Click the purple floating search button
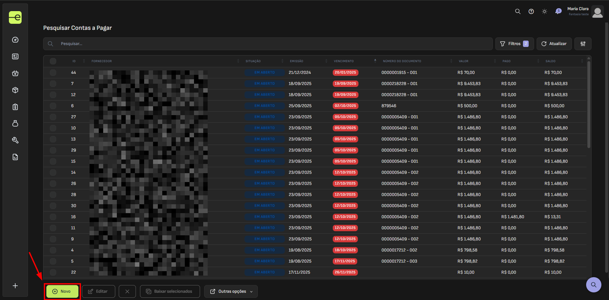This screenshot has height=300, width=609. 593,285
